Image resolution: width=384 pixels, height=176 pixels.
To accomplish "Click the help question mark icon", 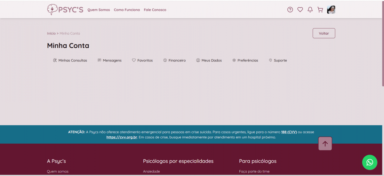I will coord(290,10).
